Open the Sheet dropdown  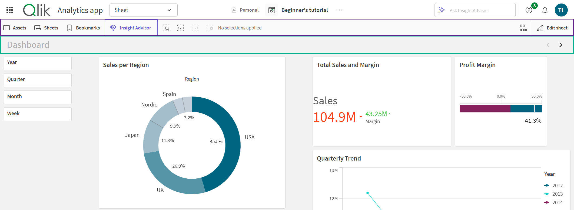(x=143, y=10)
